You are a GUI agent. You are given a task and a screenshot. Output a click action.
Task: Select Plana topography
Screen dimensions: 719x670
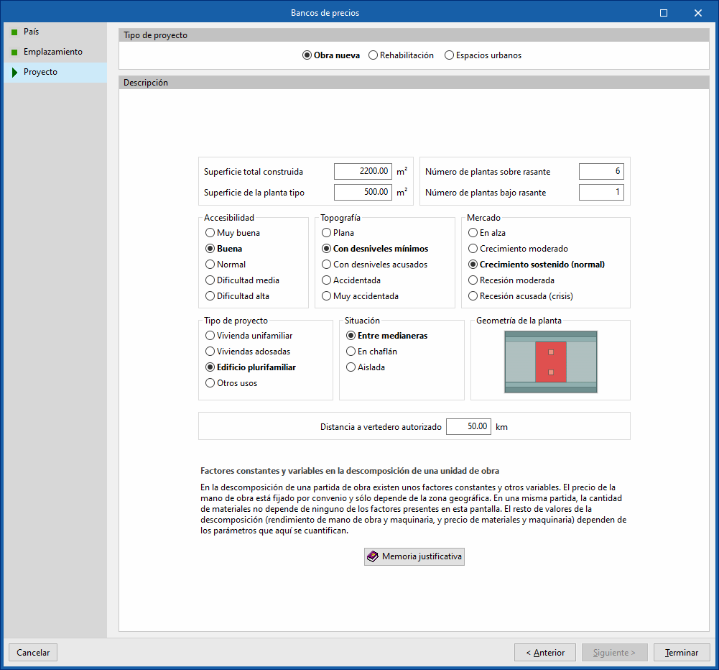[338, 233]
